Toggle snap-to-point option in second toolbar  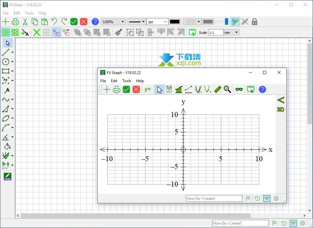point(57,32)
